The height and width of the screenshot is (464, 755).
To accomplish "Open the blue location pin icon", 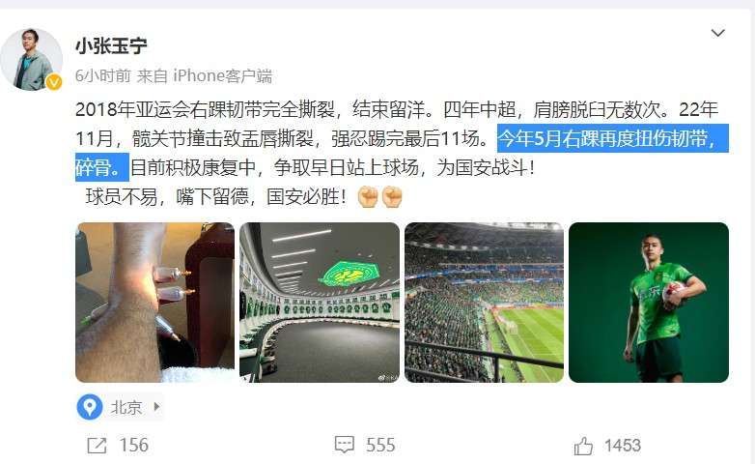I will click(x=90, y=407).
